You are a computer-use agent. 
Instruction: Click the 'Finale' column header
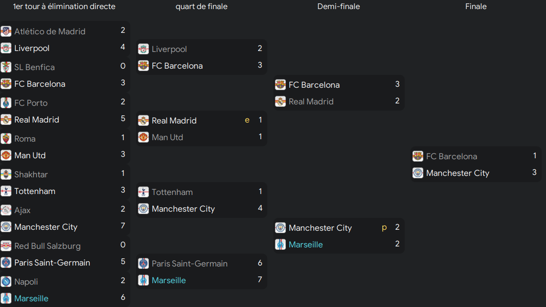coord(476,6)
